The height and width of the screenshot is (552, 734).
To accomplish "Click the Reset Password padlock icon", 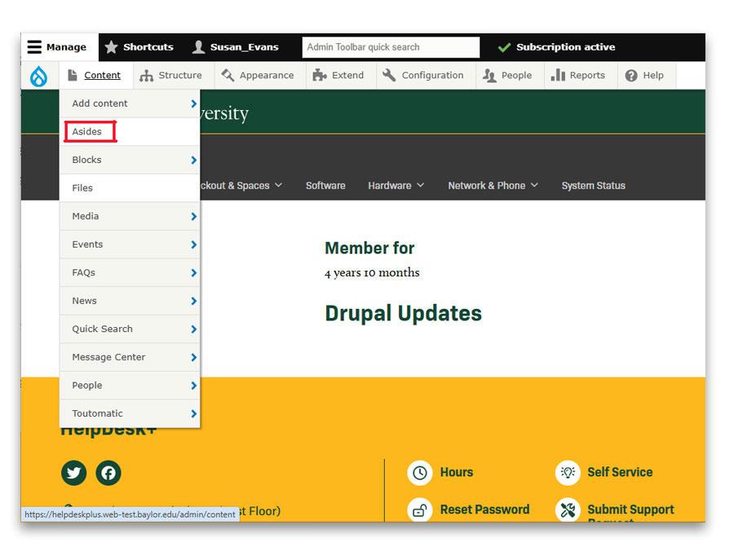I will [419, 510].
